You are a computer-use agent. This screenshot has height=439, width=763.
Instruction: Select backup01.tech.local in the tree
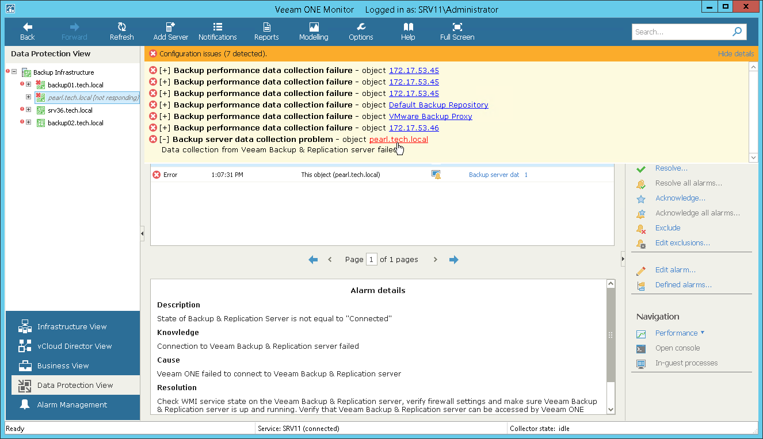(x=75, y=85)
